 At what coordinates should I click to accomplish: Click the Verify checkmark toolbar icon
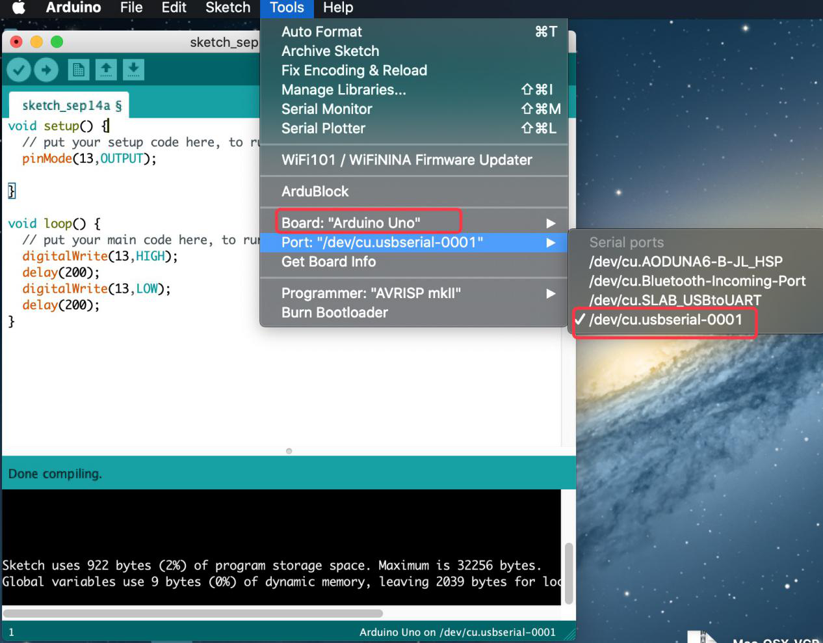(19, 70)
